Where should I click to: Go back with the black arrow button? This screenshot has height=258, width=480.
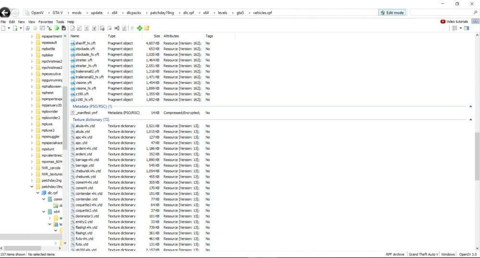click(5, 12)
